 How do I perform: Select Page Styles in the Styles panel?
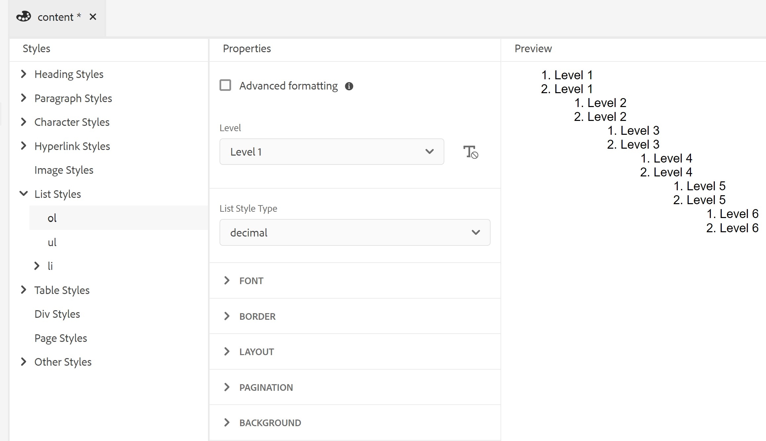click(x=60, y=338)
